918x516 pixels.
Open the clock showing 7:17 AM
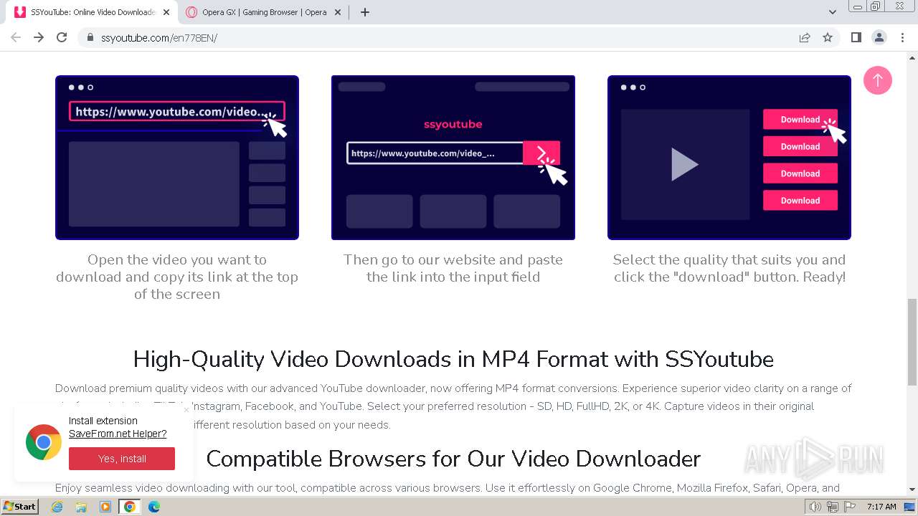(881, 507)
